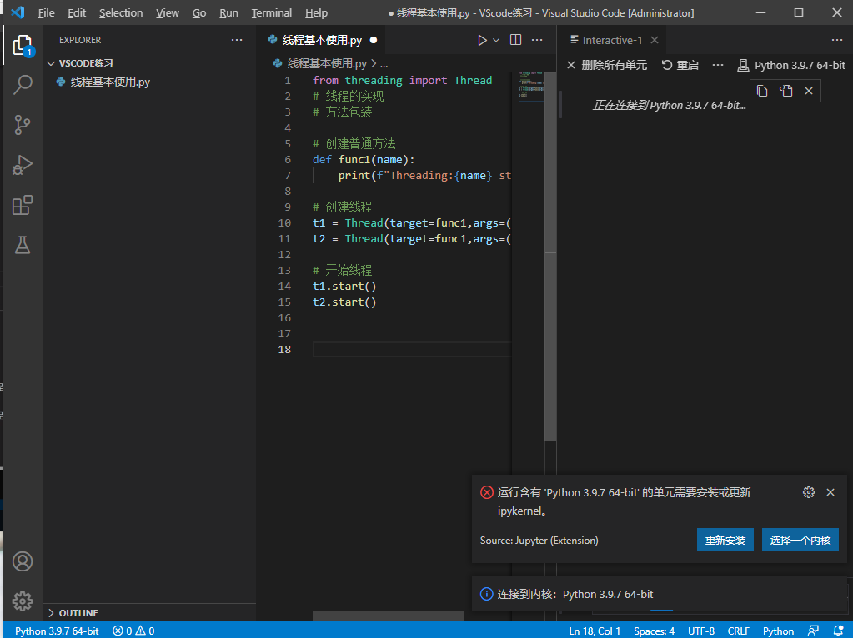Click the feedback icon in status bar
Image resolution: width=853 pixels, height=638 pixels.
[813, 631]
